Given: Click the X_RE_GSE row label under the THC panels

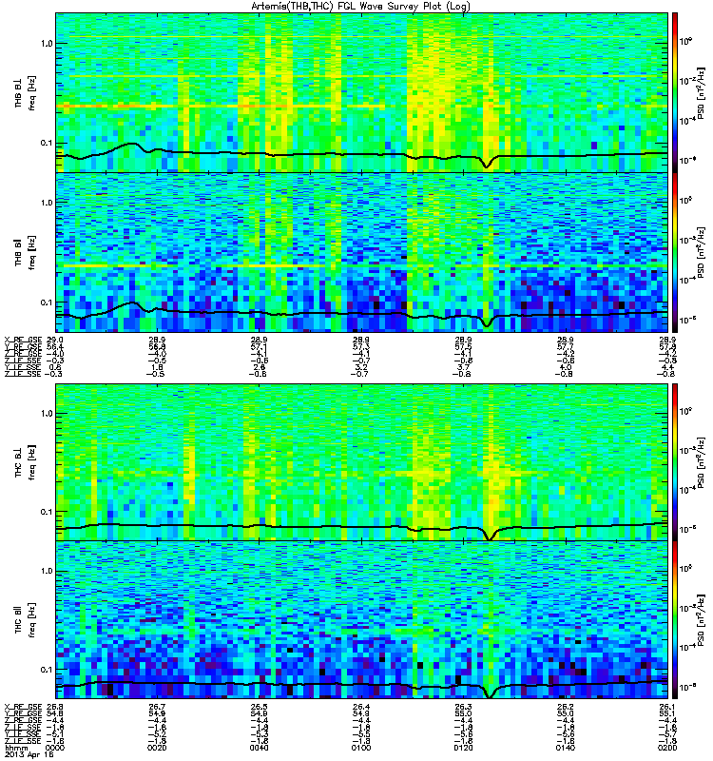Looking at the screenshot, I should click(23, 707).
